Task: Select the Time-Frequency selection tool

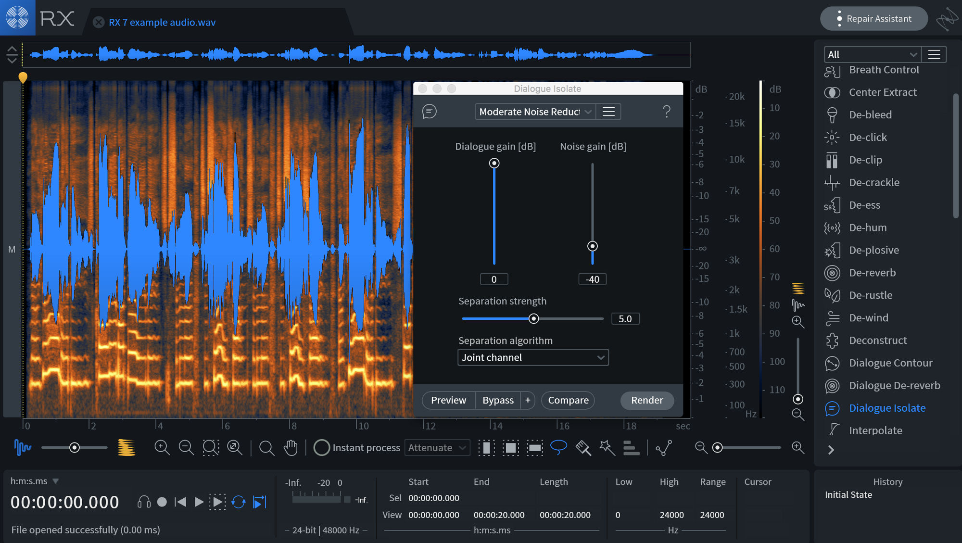Action: click(x=510, y=448)
